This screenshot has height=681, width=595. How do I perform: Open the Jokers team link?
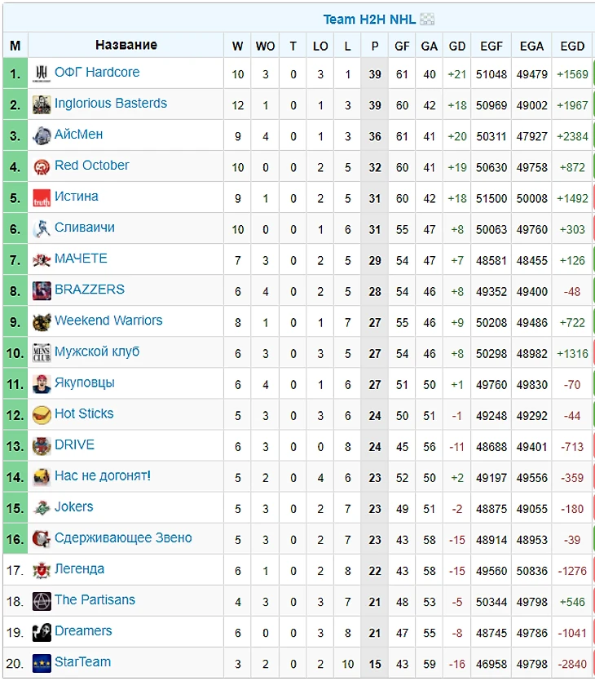tap(74, 506)
